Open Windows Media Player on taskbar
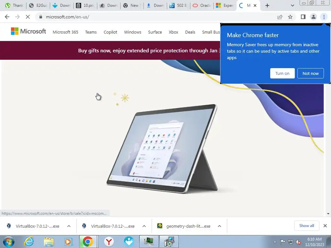Viewport: 331px width, 248px height. coord(69,242)
